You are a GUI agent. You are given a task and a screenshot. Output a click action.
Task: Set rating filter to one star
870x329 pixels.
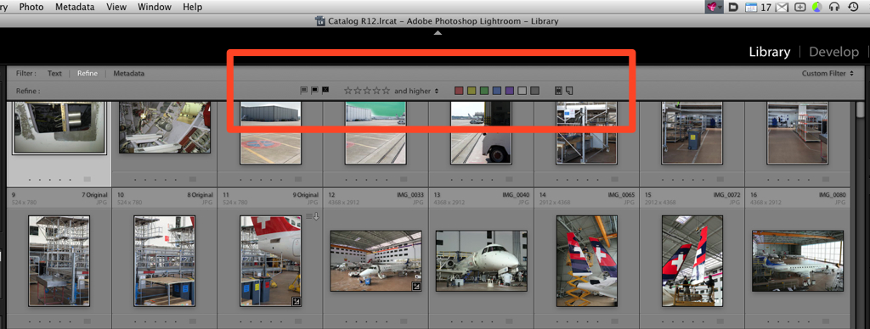(x=348, y=91)
